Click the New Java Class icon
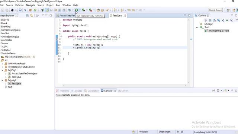 [35, 10]
